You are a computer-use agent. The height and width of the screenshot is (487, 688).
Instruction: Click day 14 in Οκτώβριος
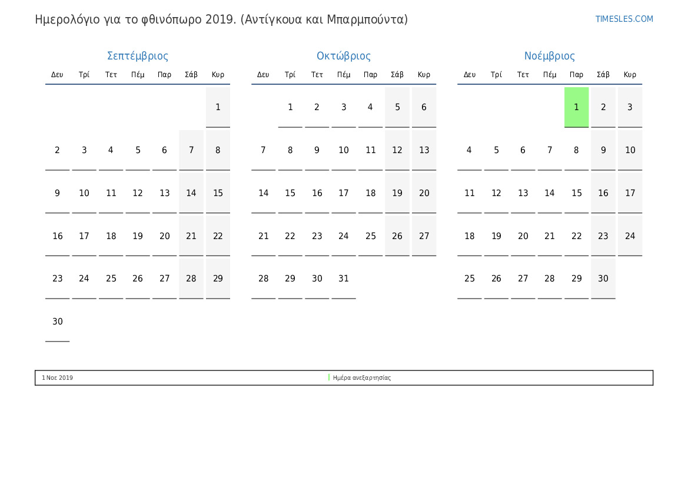263,193
